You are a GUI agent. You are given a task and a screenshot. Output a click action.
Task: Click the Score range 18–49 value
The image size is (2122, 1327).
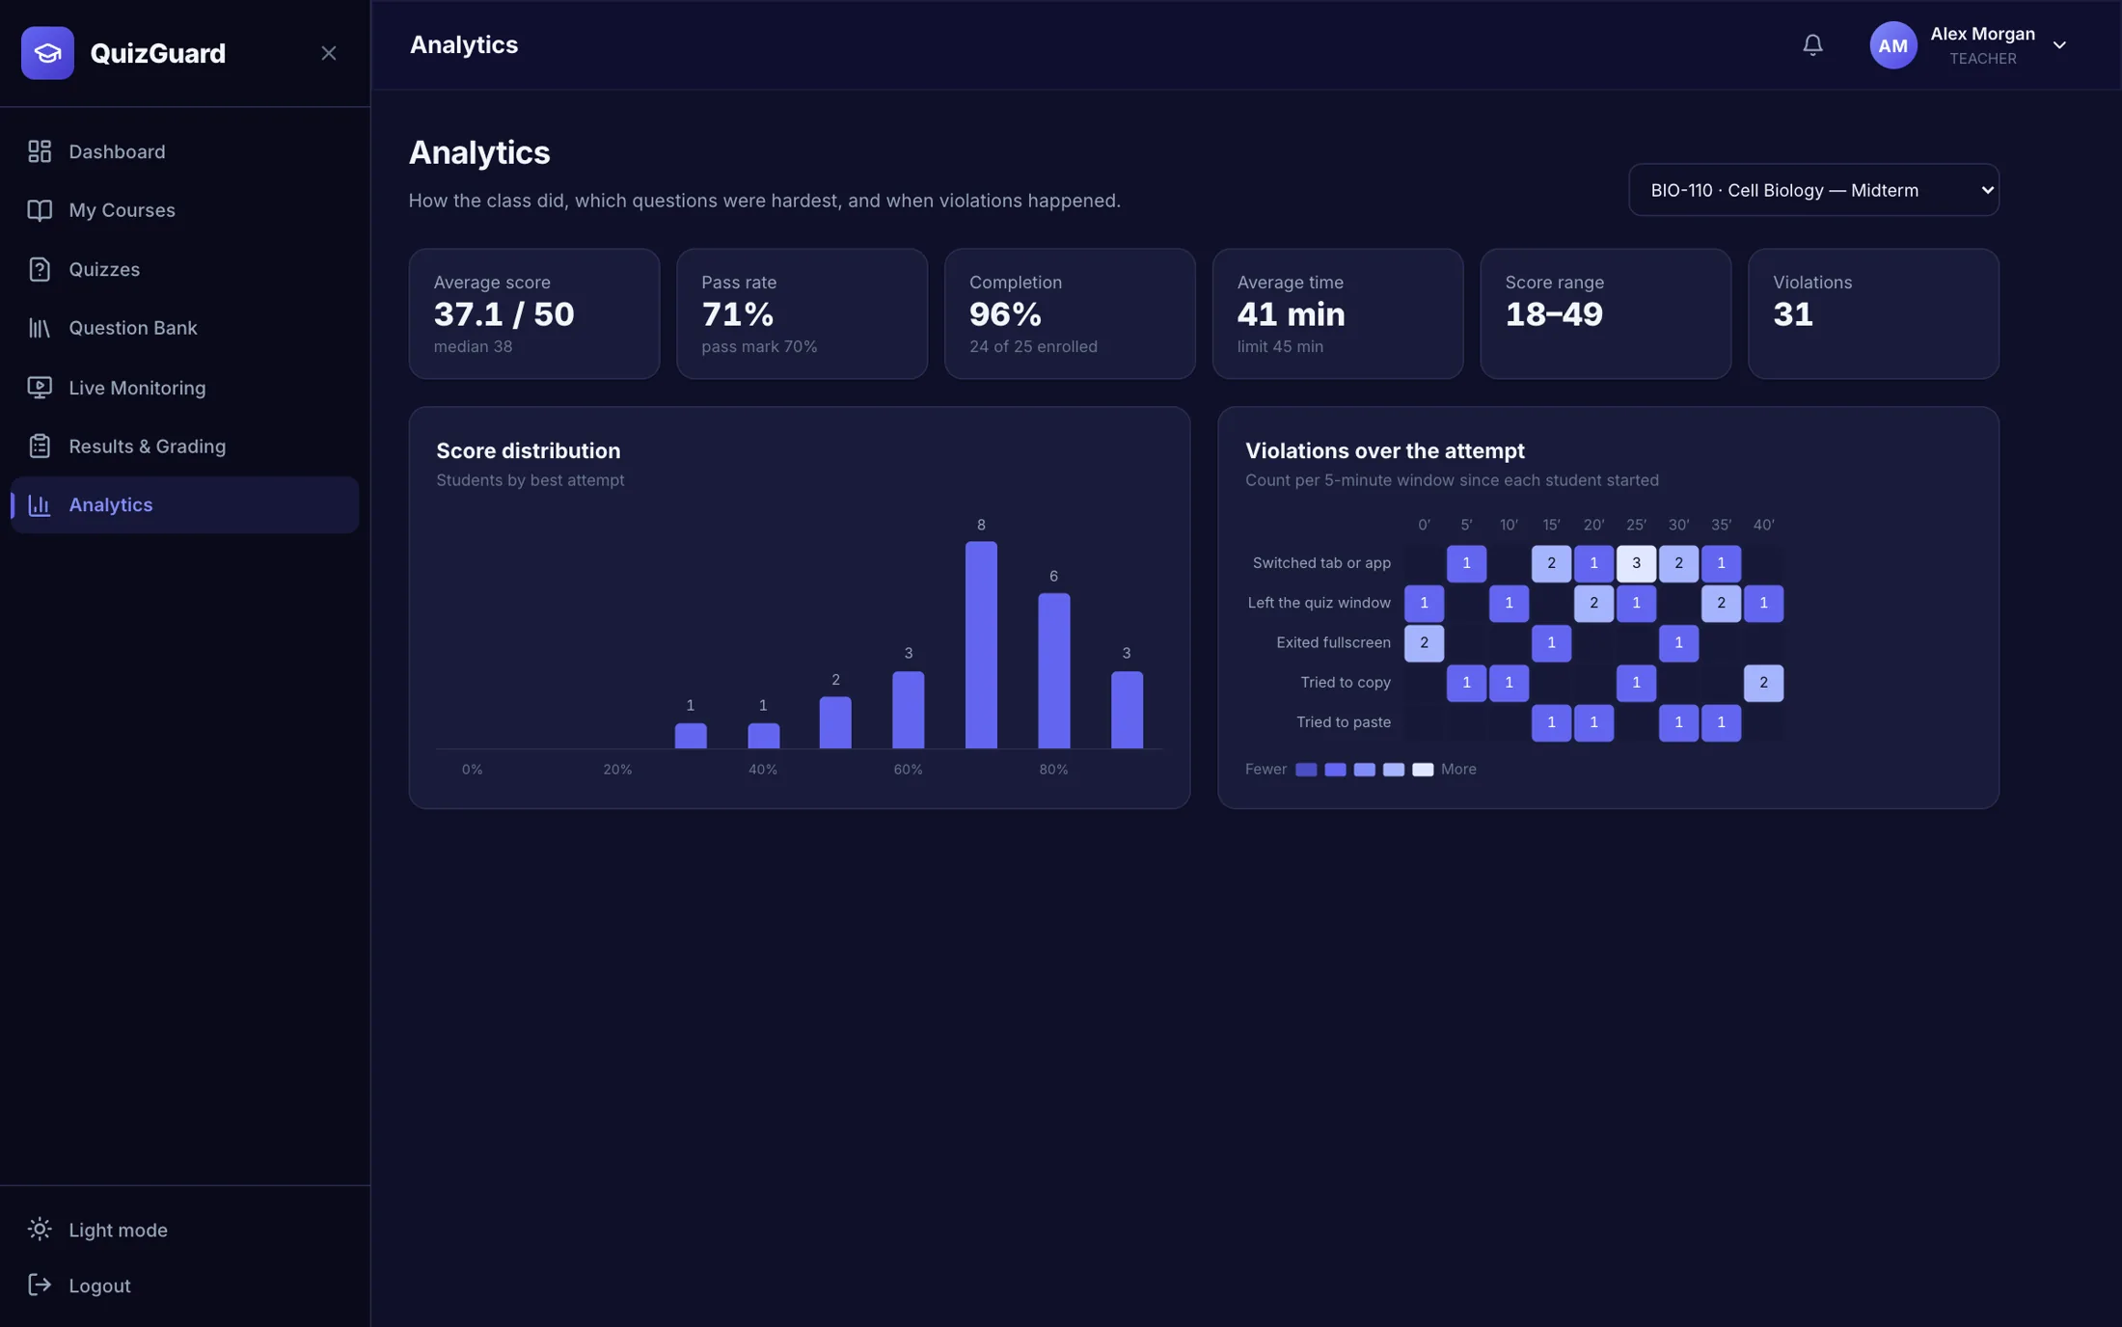pyautogui.click(x=1554, y=314)
